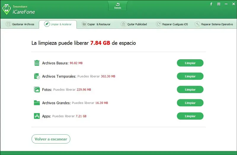Screen dimensions: 237x155
Task: Open Reparar Sistema Operativo tab
Action: [214, 24]
